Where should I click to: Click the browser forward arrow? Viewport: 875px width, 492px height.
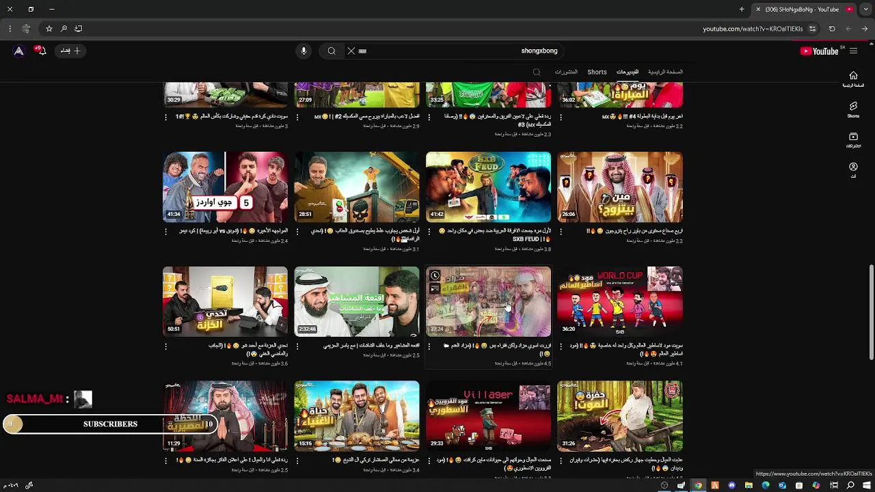(848, 29)
